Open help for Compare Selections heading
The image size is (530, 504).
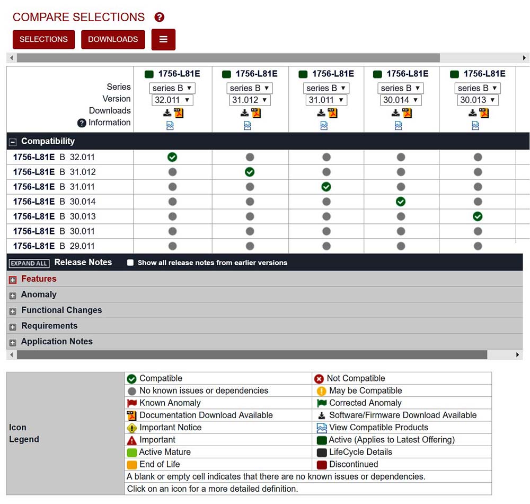(x=159, y=18)
